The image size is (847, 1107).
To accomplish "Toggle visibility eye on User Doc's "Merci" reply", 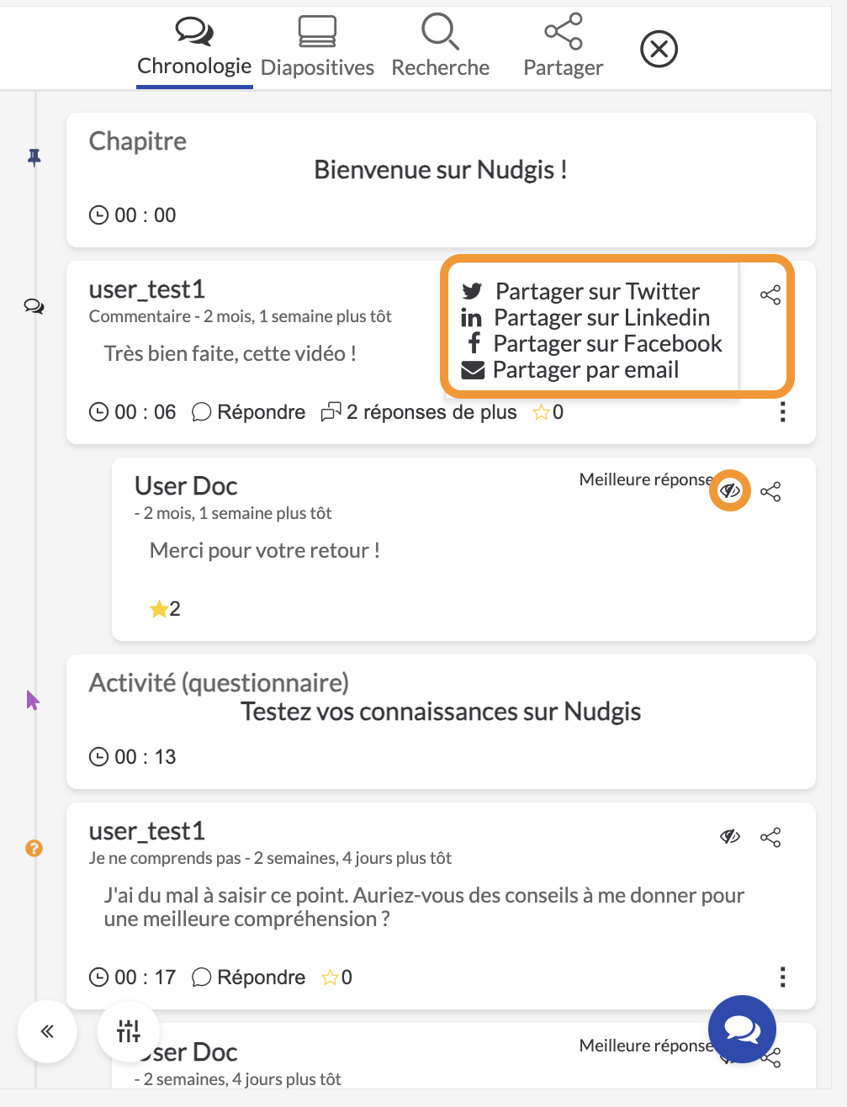I will click(730, 490).
